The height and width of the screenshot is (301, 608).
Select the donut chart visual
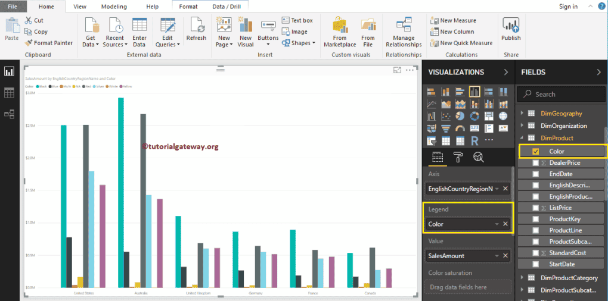point(474,116)
